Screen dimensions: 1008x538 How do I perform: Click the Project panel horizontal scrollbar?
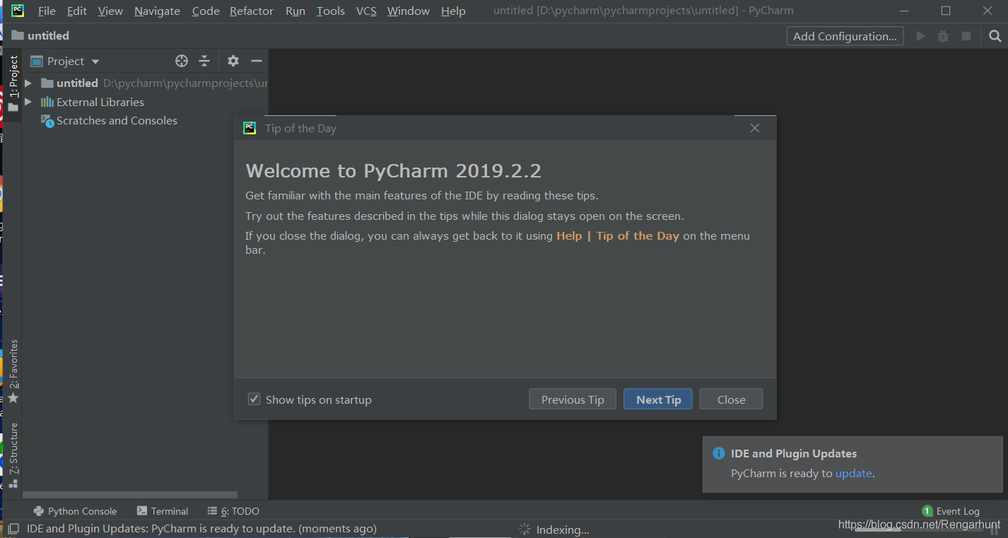click(131, 495)
